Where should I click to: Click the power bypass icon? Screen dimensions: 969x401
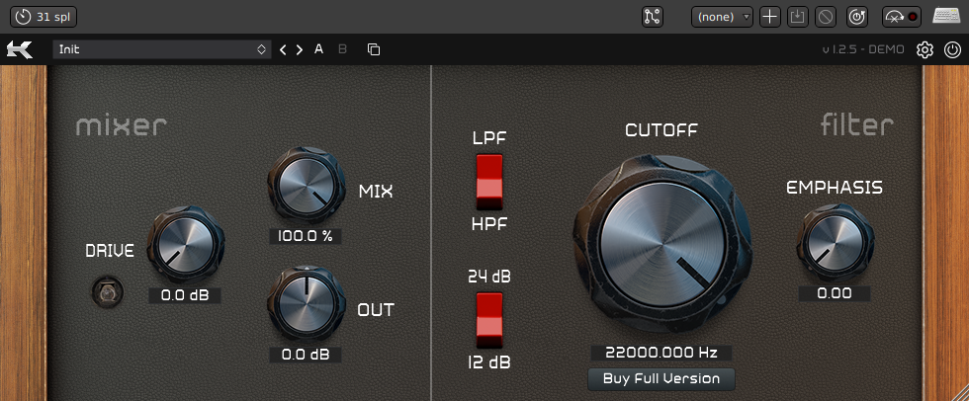tap(951, 49)
